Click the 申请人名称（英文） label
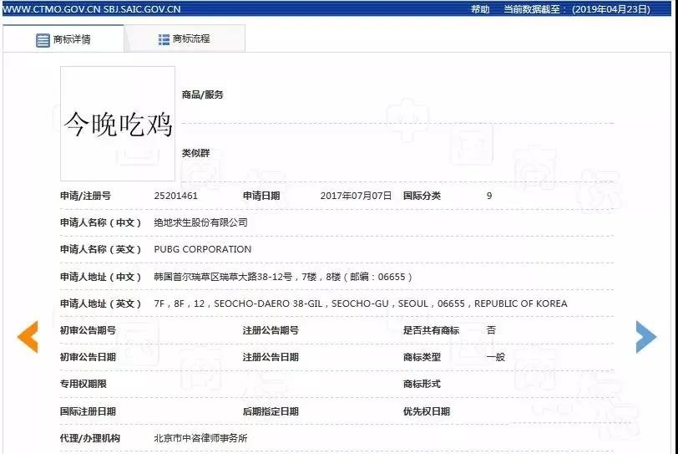 coord(100,249)
